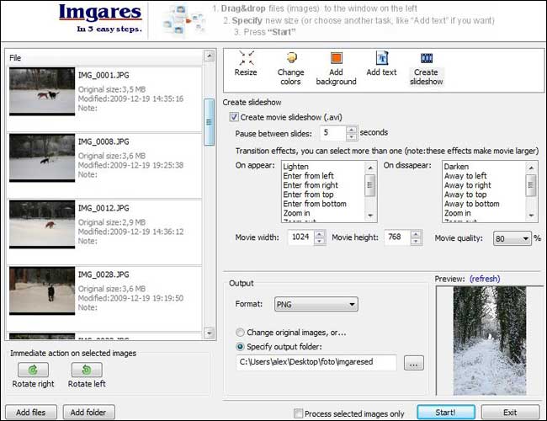Select Enter from top effect
The image size is (547, 421).
[308, 195]
